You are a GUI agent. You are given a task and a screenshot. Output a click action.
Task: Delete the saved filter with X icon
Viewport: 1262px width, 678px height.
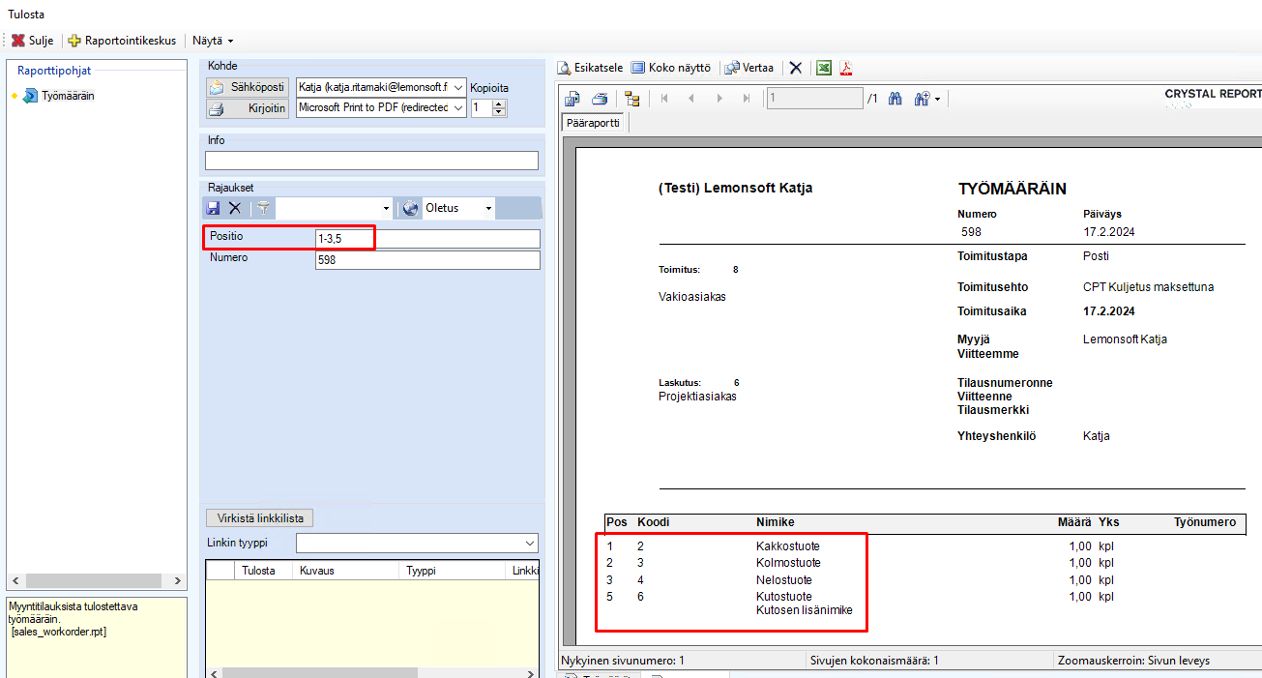point(234,208)
